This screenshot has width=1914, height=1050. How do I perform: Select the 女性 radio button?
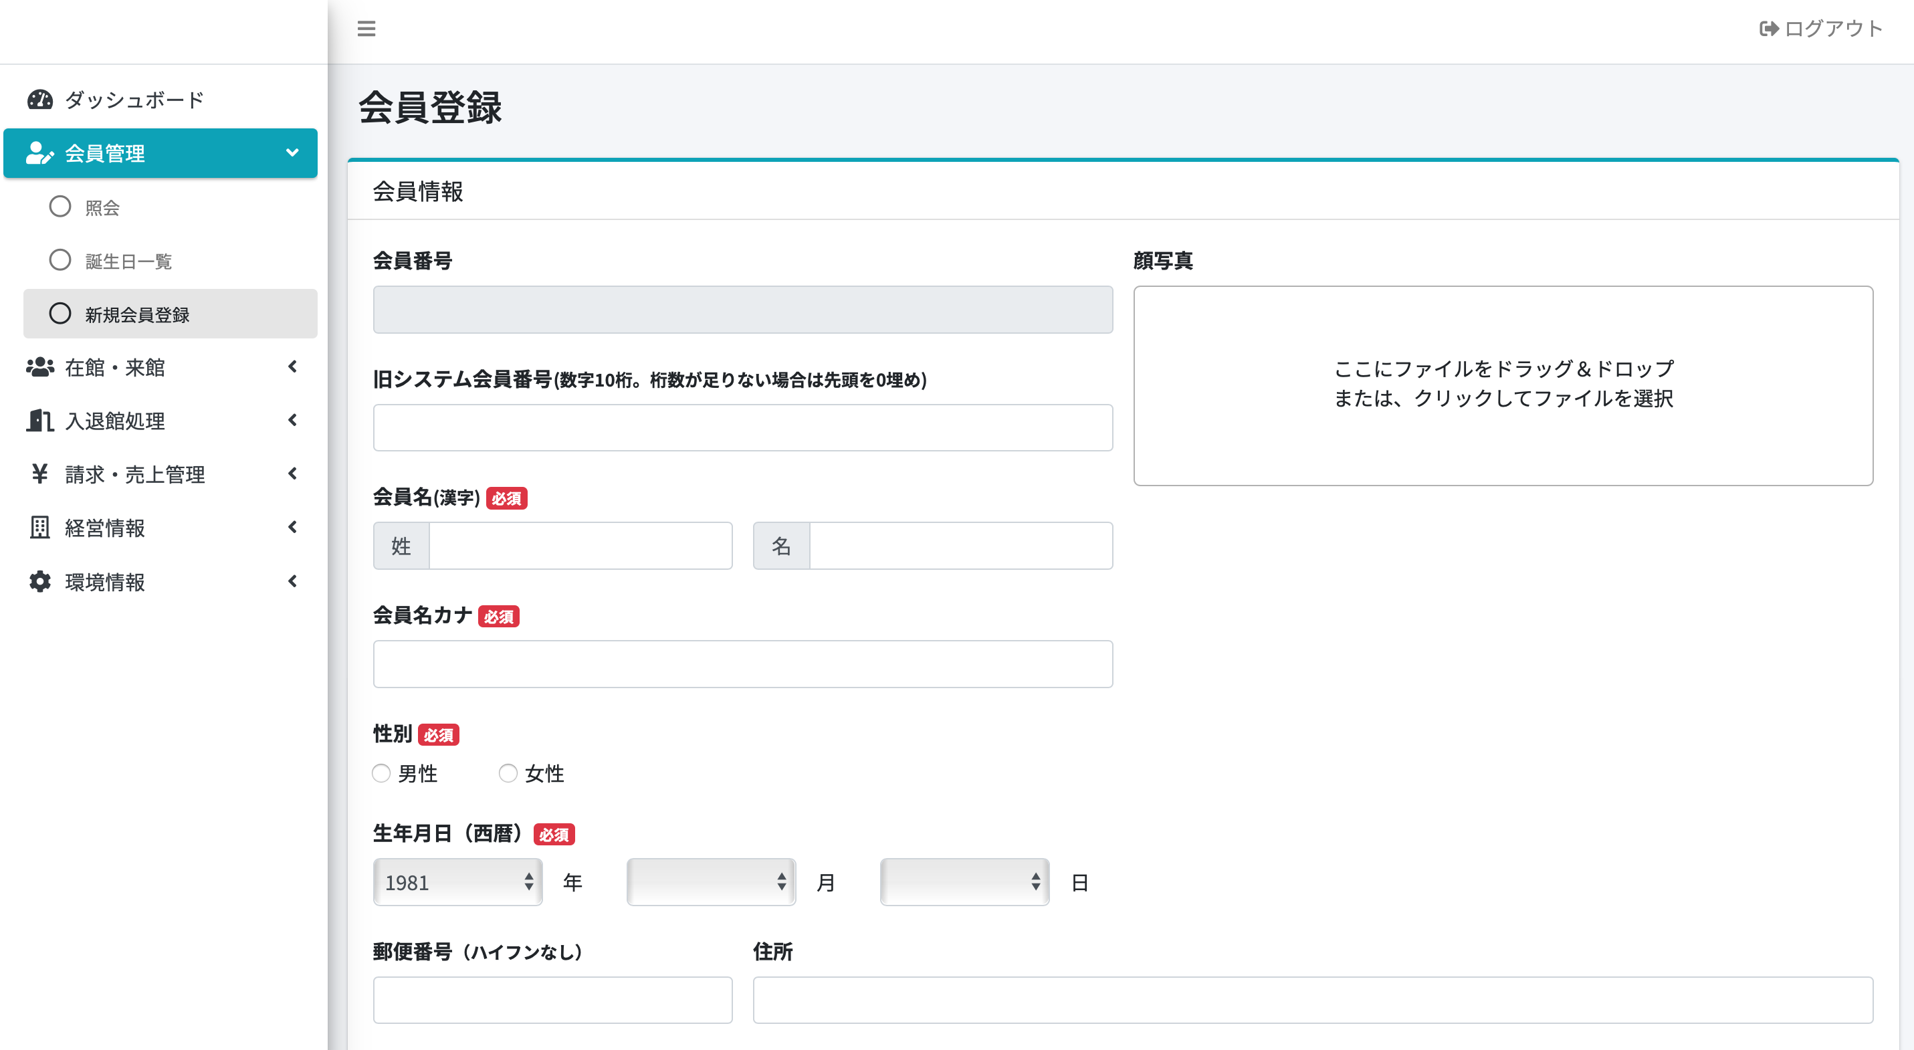[508, 774]
